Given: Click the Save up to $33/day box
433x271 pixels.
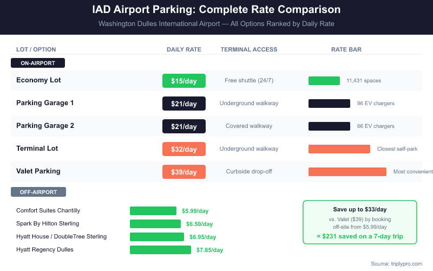Looking at the screenshot, I should coord(359,223).
